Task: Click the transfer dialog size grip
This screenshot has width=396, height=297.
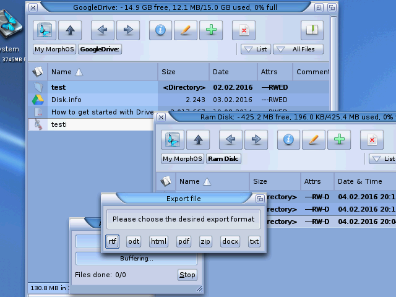Action: tap(199, 289)
